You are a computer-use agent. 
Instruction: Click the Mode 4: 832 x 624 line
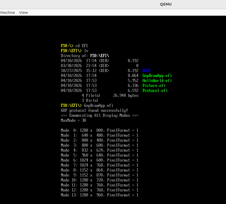100,150
